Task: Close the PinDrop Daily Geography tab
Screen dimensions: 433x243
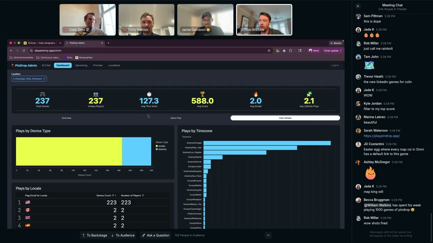Action: (60, 43)
